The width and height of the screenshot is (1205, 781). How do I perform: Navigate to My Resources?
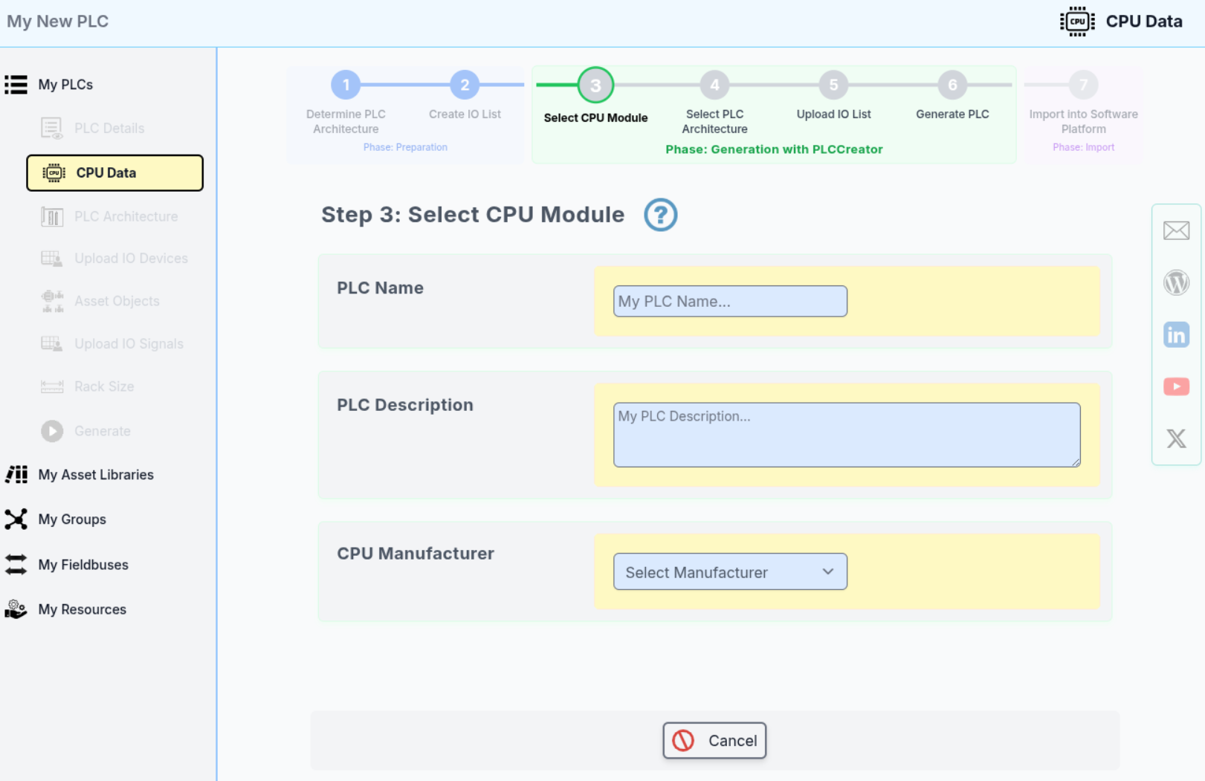(82, 609)
